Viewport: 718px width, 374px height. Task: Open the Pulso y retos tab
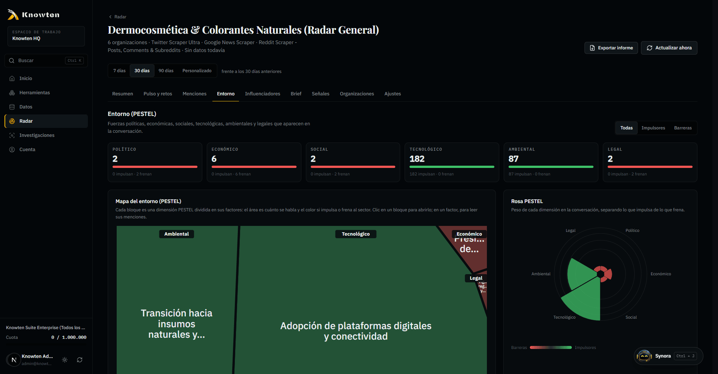pyautogui.click(x=158, y=94)
